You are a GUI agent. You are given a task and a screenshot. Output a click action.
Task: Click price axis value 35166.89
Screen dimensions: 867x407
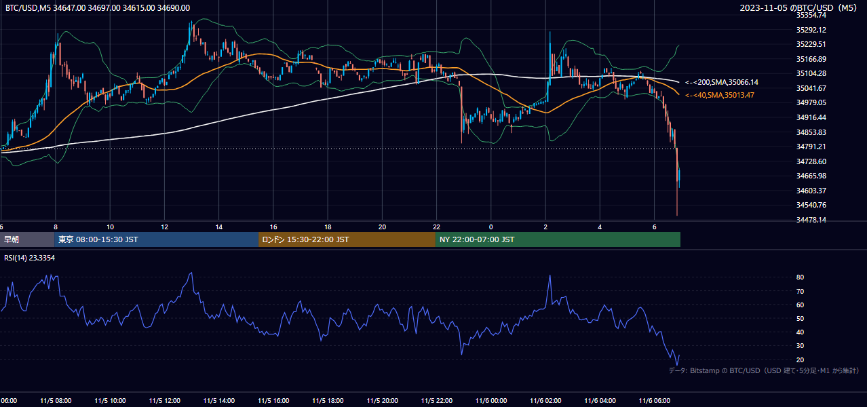pos(811,59)
